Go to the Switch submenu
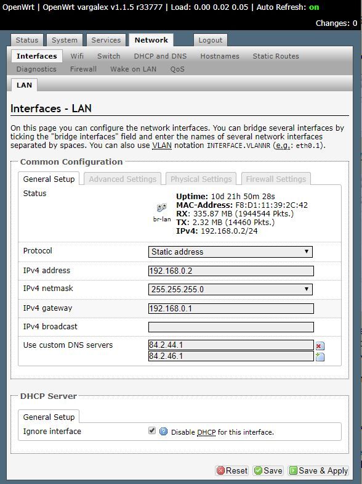This screenshot has width=362, height=484. [x=109, y=56]
